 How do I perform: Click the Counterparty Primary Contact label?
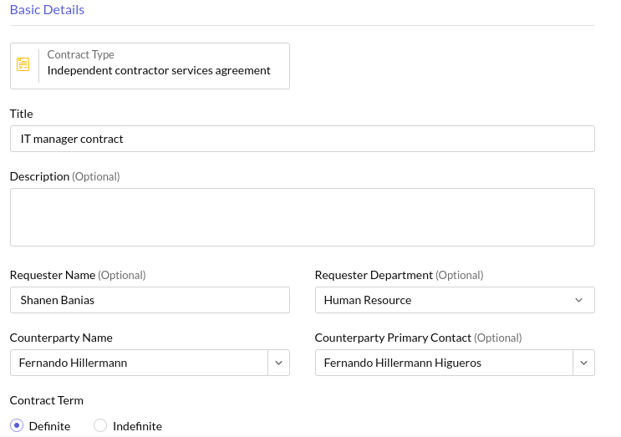[x=393, y=338]
